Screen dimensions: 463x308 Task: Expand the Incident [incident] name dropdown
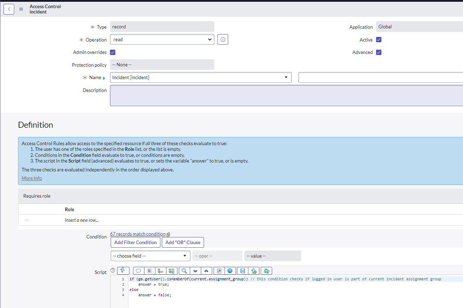[201, 77]
